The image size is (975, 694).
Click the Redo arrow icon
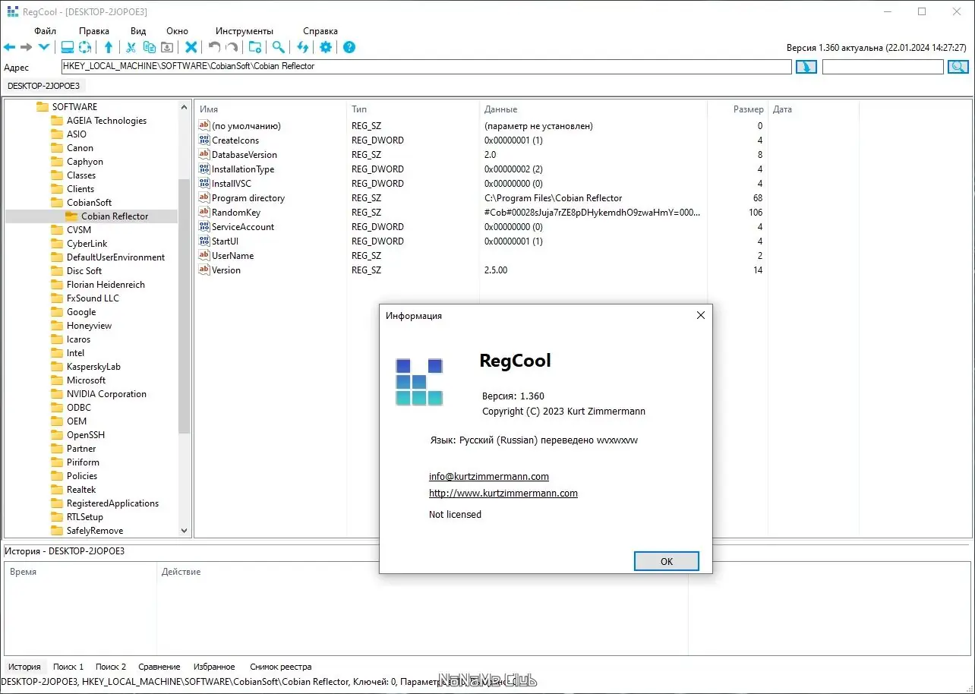point(232,47)
